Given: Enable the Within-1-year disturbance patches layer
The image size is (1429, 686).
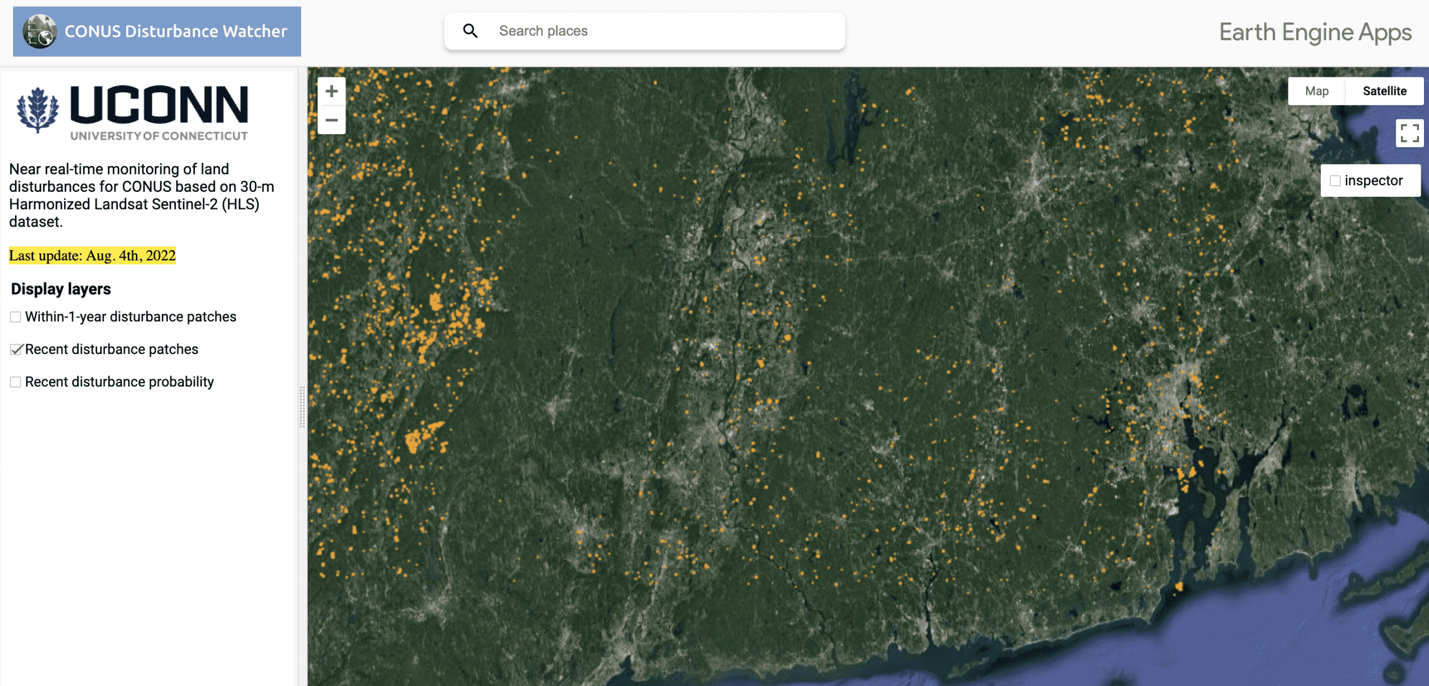Looking at the screenshot, I should coord(15,316).
